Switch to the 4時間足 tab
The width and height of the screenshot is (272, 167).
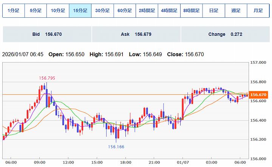[169, 11]
